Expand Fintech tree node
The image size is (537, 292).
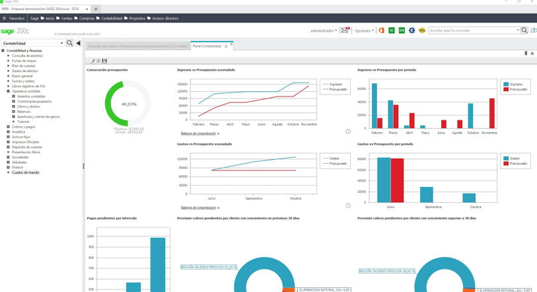8,167
